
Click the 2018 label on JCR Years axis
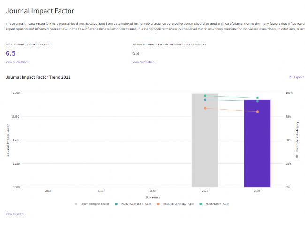(48, 191)
